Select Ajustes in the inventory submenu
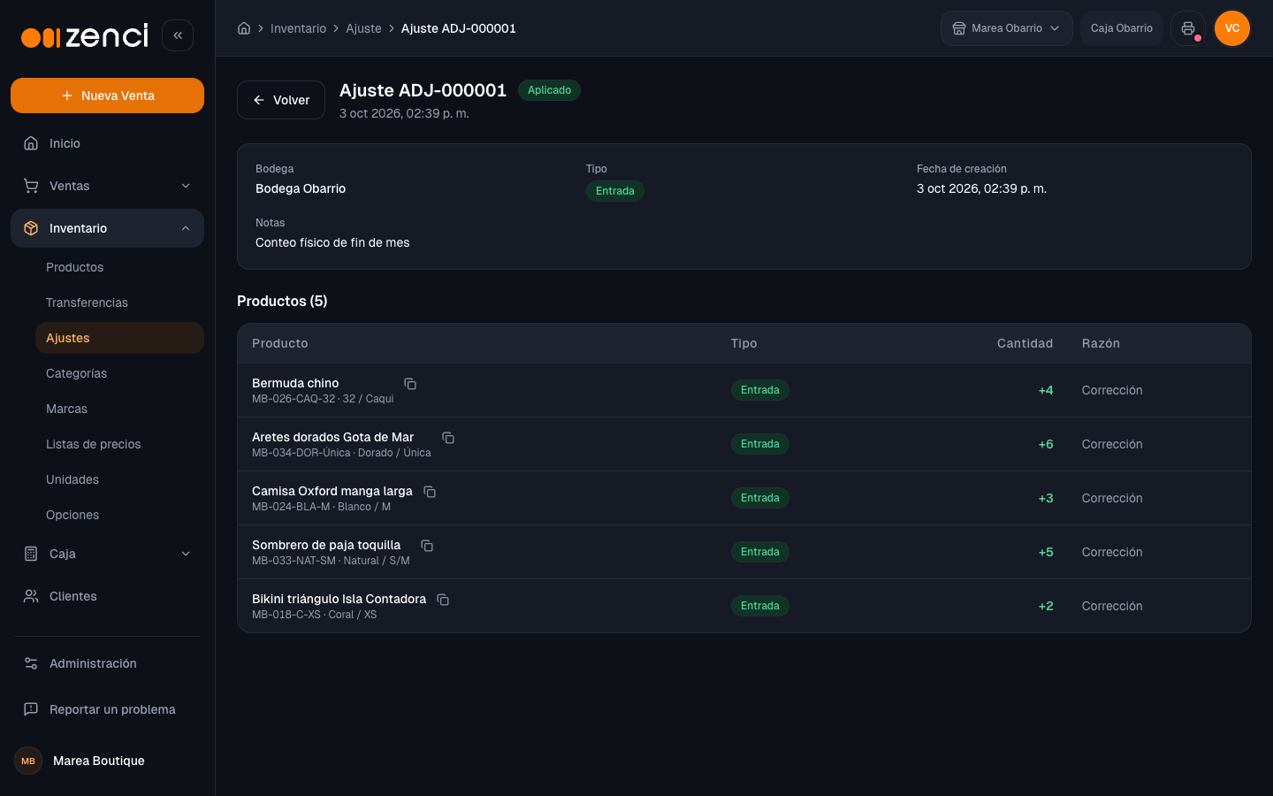The image size is (1273, 796). tap(119, 338)
